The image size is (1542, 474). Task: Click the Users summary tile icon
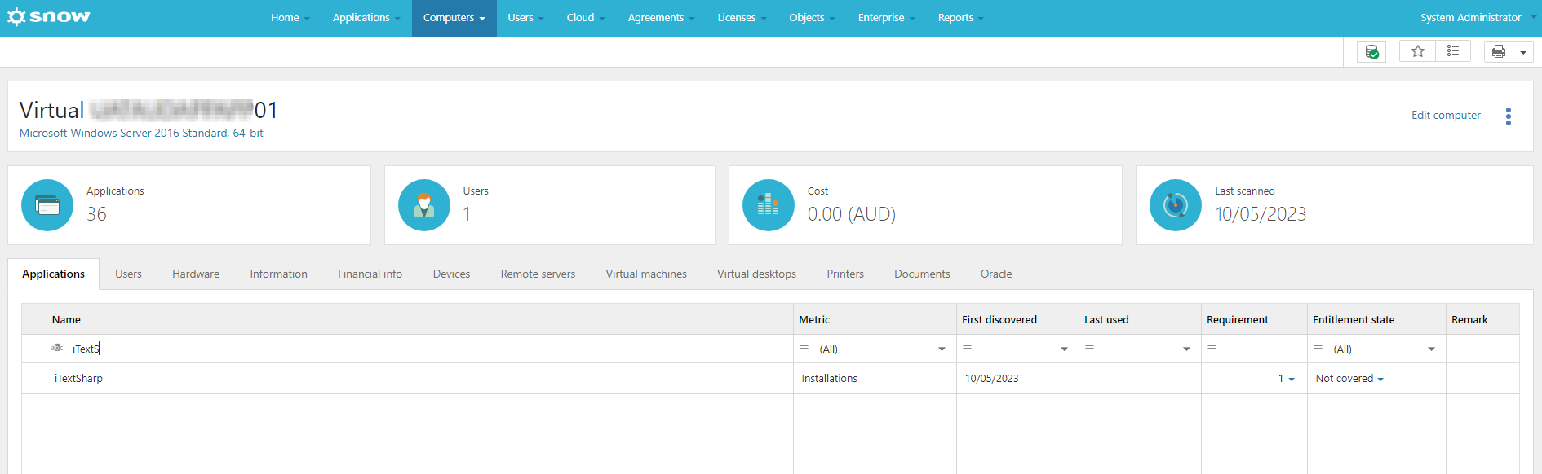coord(424,205)
